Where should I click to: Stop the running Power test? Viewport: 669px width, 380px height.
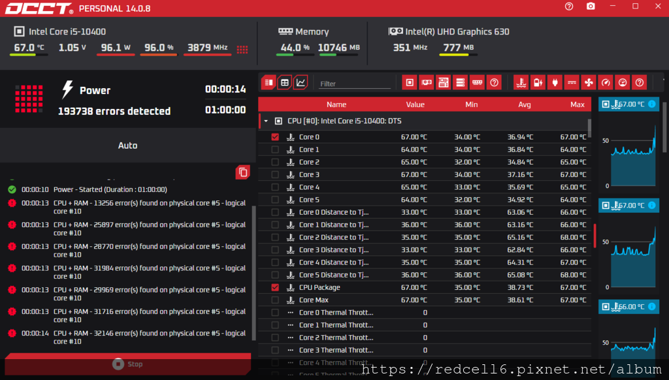[127, 364]
